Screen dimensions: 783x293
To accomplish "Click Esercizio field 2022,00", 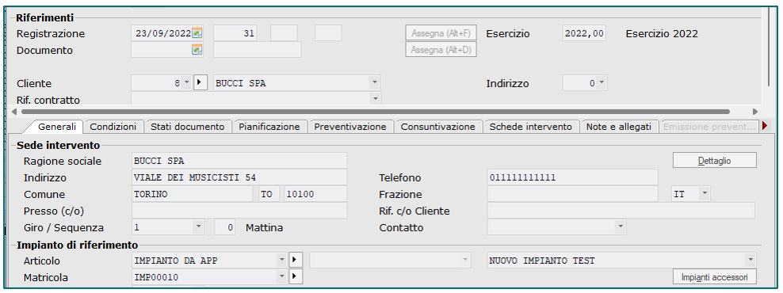I will [584, 33].
